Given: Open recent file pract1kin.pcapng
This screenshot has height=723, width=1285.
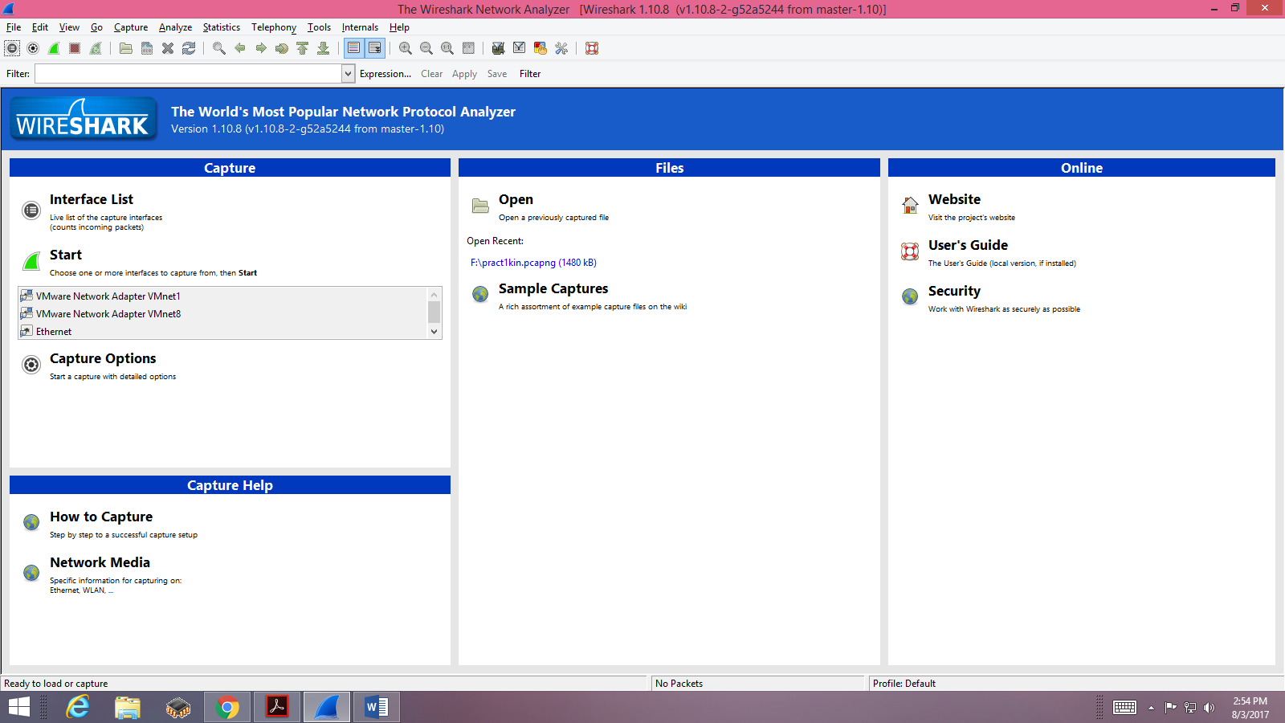Looking at the screenshot, I should pyautogui.click(x=533, y=263).
